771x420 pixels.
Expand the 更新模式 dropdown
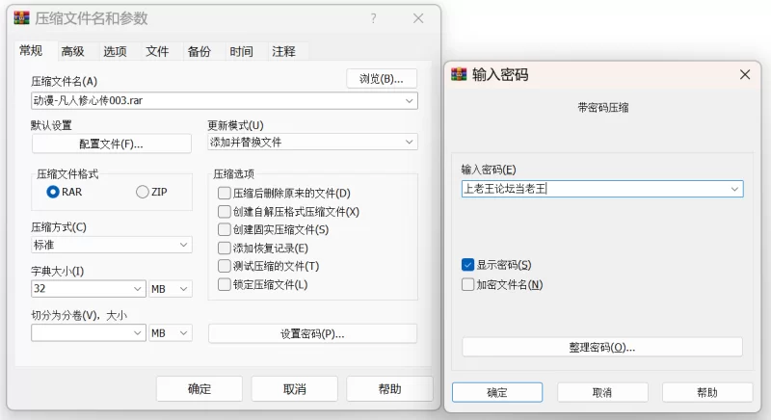point(409,142)
